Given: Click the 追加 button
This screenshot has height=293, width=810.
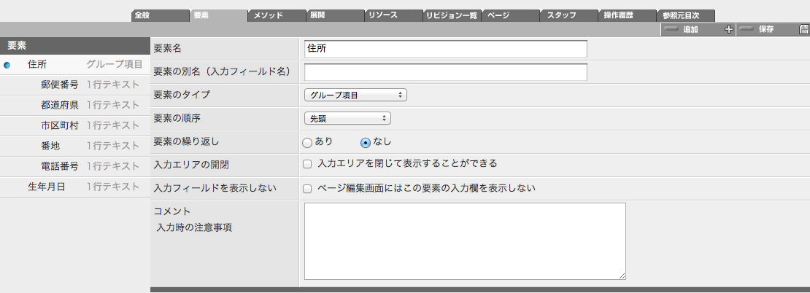Looking at the screenshot, I should (690, 30).
